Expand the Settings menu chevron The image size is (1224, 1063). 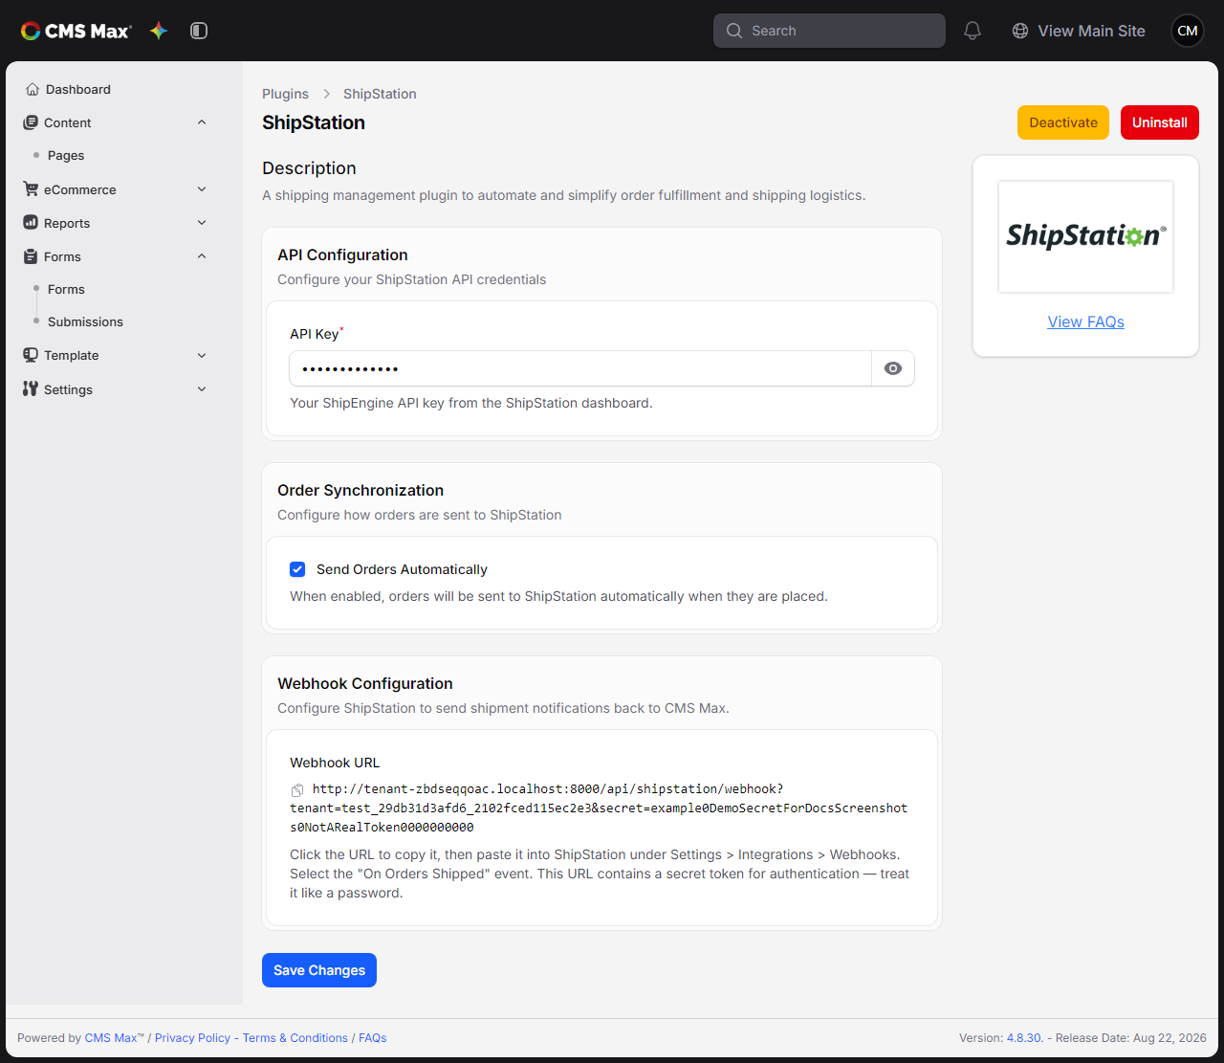click(202, 389)
